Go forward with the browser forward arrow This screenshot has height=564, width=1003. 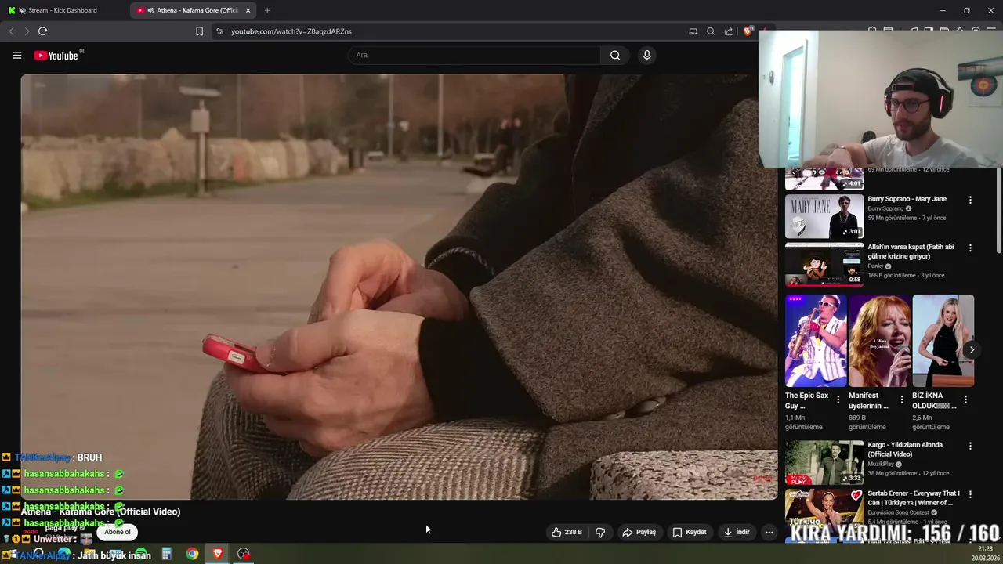27,31
